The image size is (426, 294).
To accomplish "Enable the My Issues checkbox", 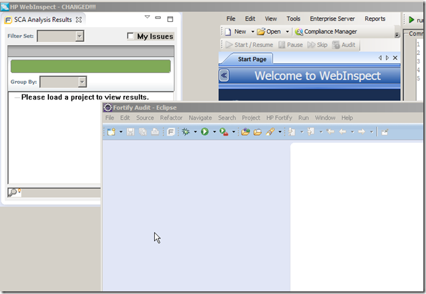I will point(130,36).
